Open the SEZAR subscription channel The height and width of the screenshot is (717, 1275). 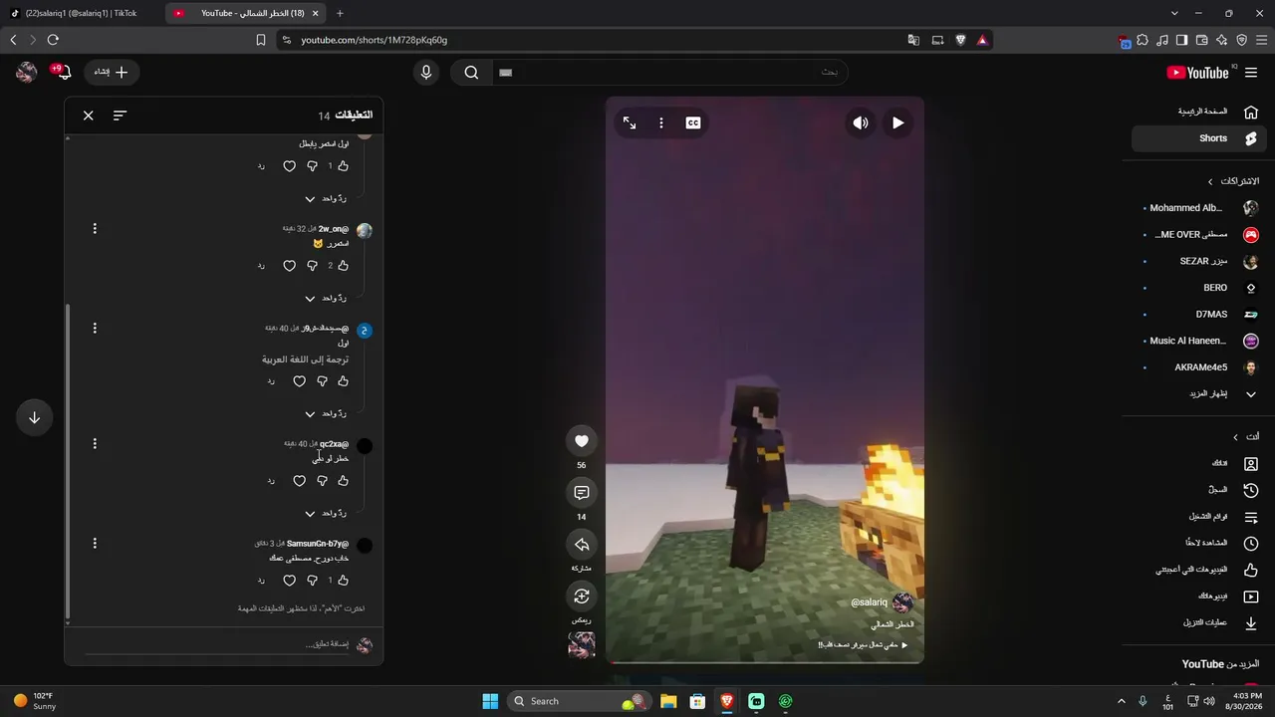(1200, 261)
